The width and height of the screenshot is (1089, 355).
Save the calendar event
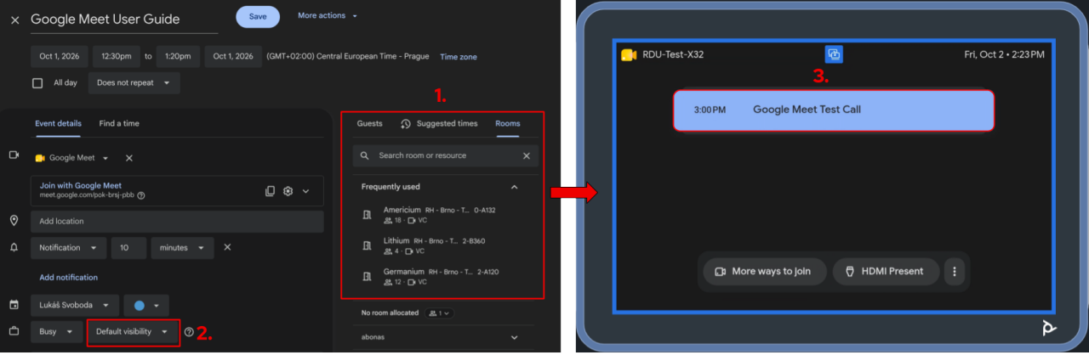click(x=257, y=16)
